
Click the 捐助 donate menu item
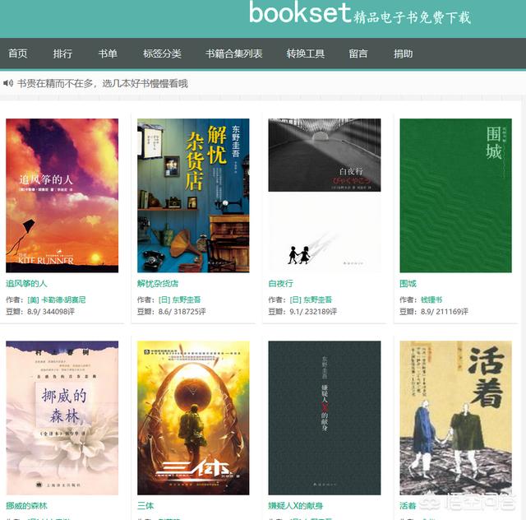tap(404, 53)
